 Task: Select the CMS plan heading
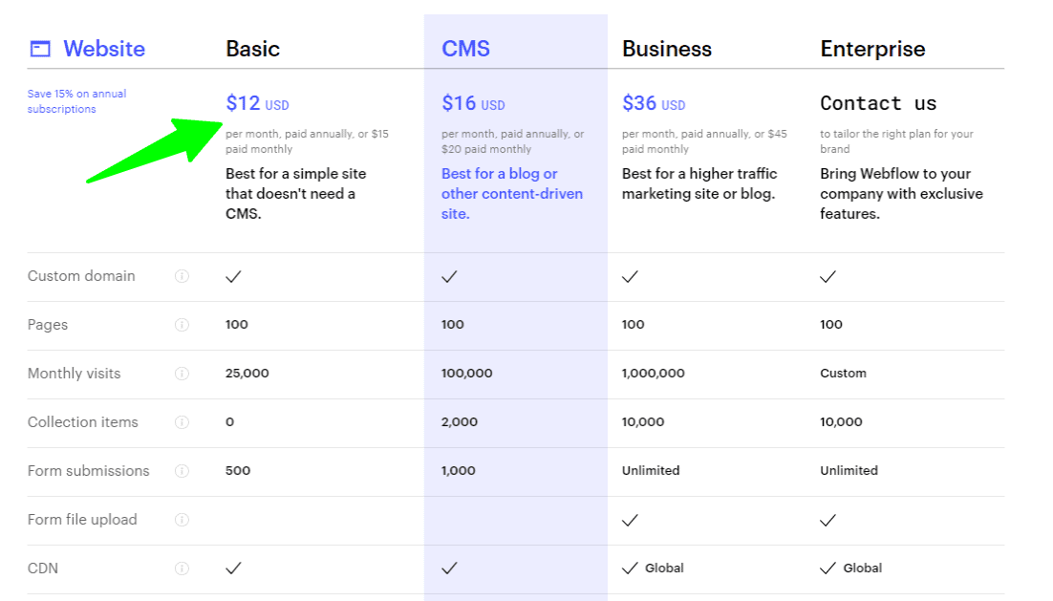pyautogui.click(x=465, y=49)
